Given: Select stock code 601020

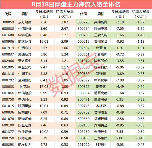Looking at the screenshot, I should click(x=83, y=145).
